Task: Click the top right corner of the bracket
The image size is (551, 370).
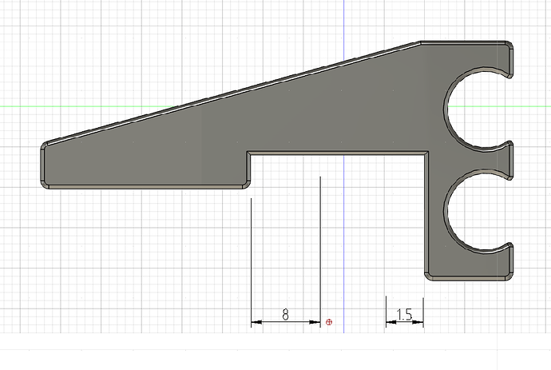Action: pos(508,46)
